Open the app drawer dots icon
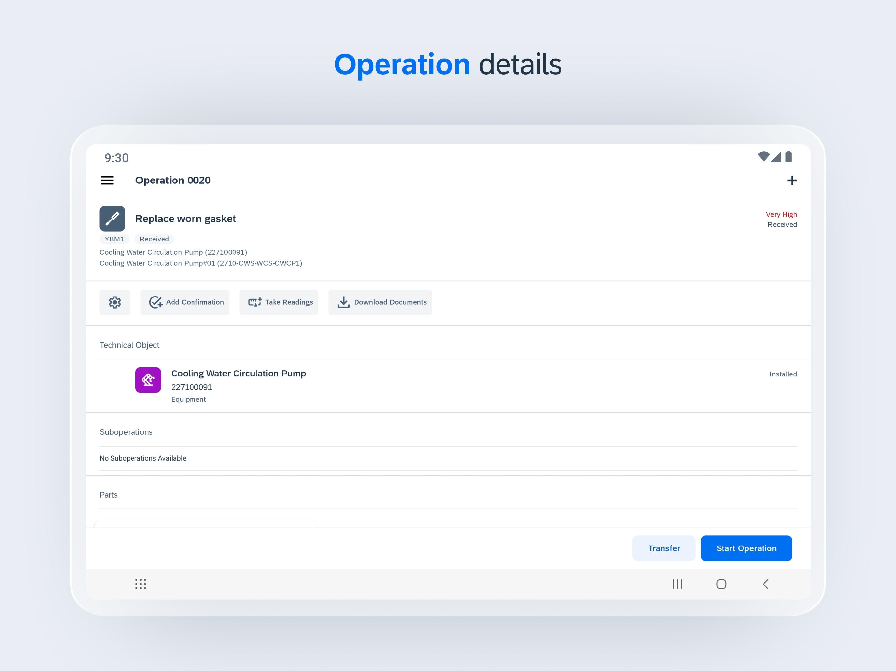The height and width of the screenshot is (671, 896). (x=141, y=584)
